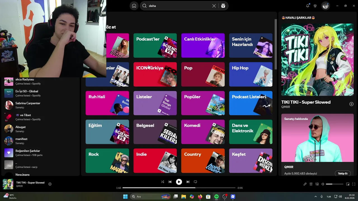Open the Komedi category
Screen dimensions: 358x201
(x=203, y=132)
